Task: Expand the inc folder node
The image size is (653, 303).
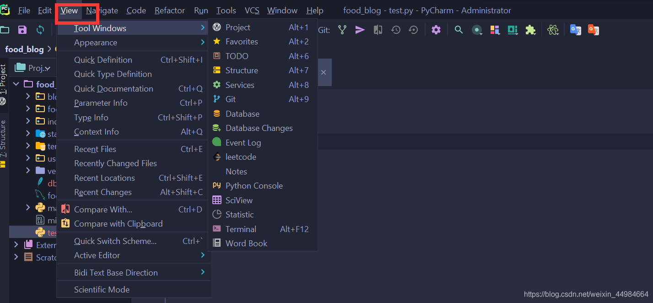Action: tap(28, 121)
